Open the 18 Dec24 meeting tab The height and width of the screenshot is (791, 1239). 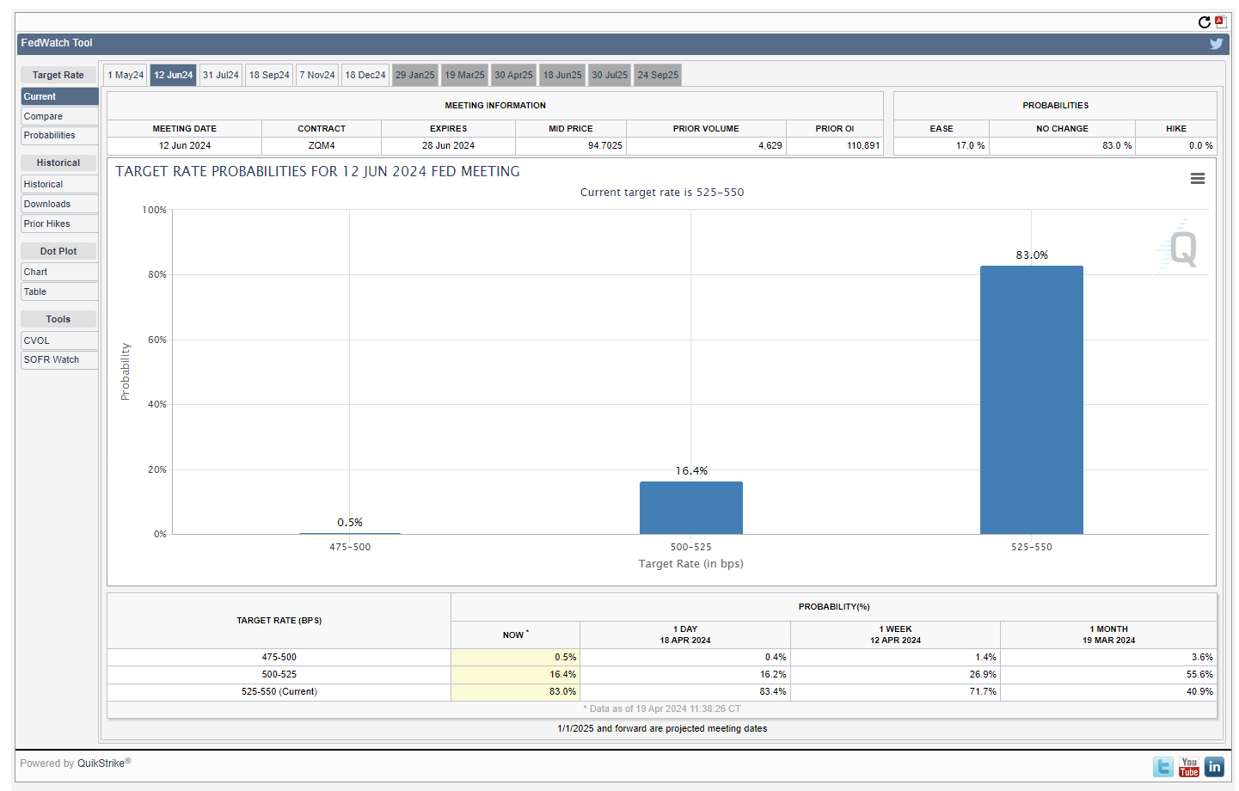365,76
